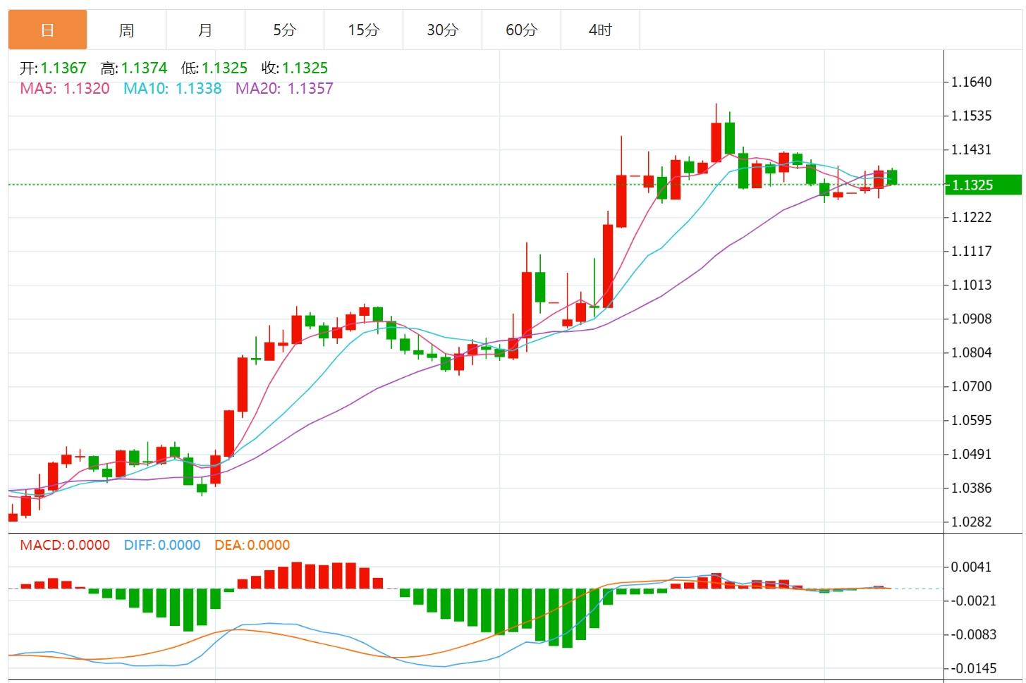Click the blue DIFF value label
The width and height of the screenshot is (1026, 683).
(x=162, y=545)
